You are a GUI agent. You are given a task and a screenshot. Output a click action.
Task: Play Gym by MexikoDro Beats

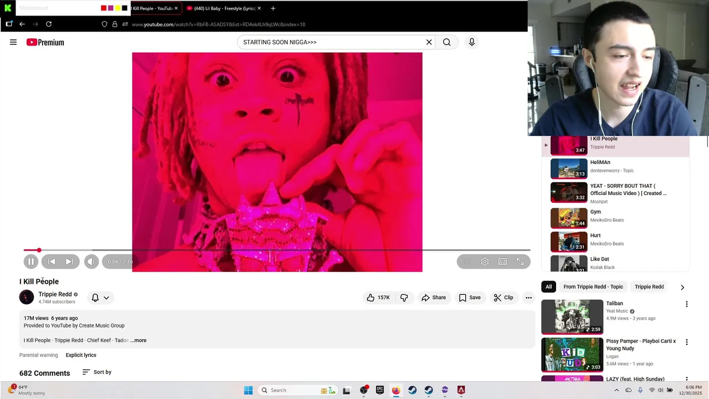point(615,217)
